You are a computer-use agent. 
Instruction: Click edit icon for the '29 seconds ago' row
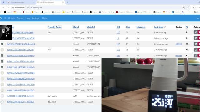(196, 44)
